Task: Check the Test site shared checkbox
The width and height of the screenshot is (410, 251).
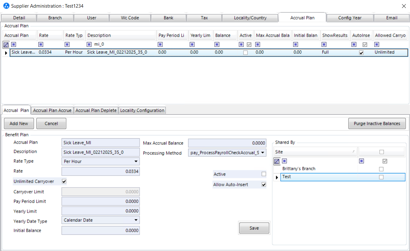Action: [381, 177]
